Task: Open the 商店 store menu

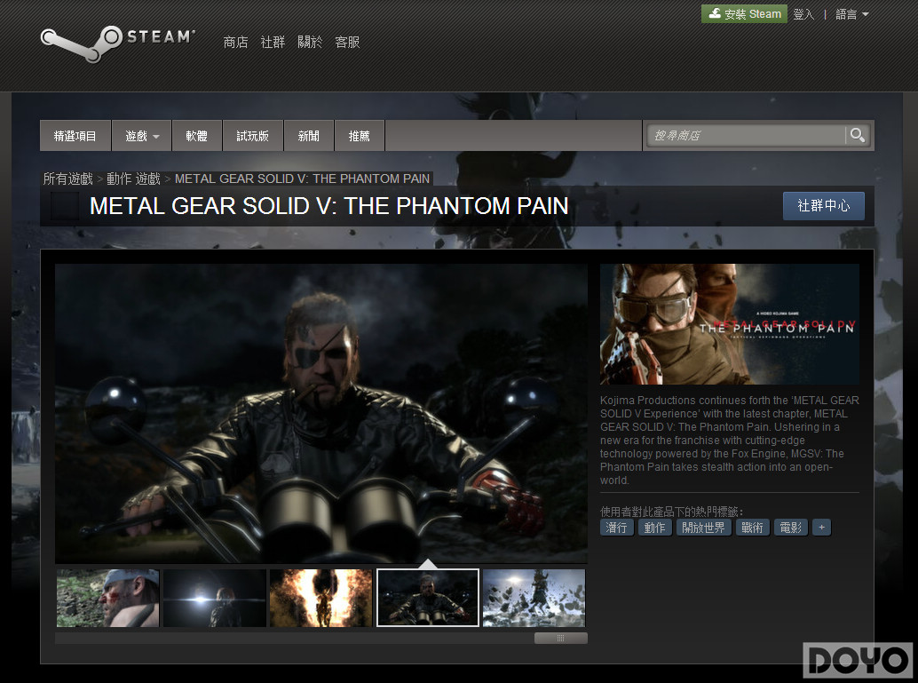Action: coord(235,42)
